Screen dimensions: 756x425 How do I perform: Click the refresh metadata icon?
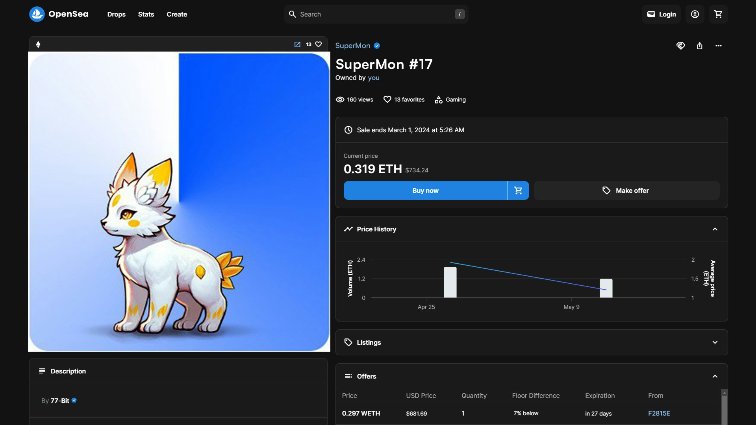coord(680,46)
